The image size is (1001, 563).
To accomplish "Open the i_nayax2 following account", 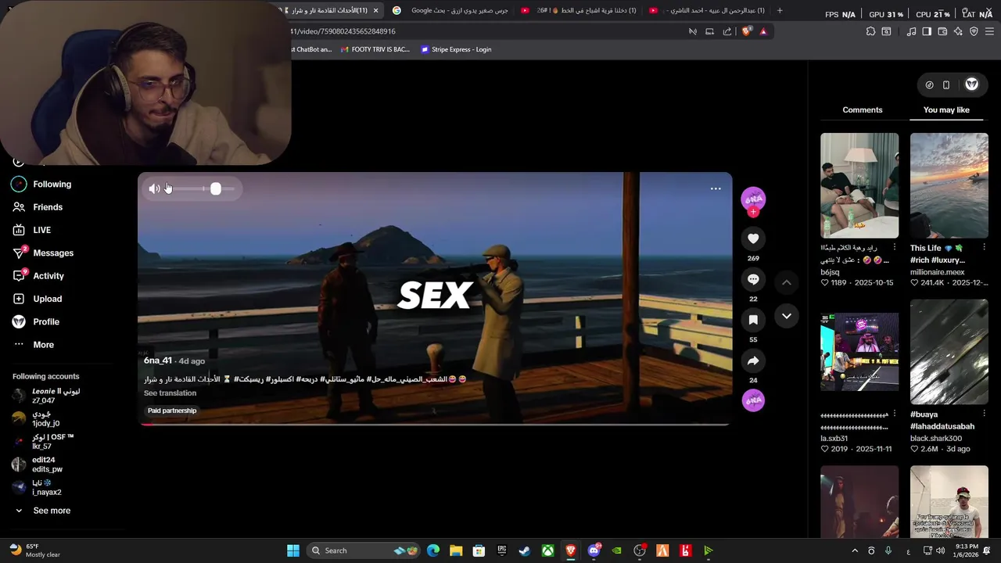I will 36,487.
